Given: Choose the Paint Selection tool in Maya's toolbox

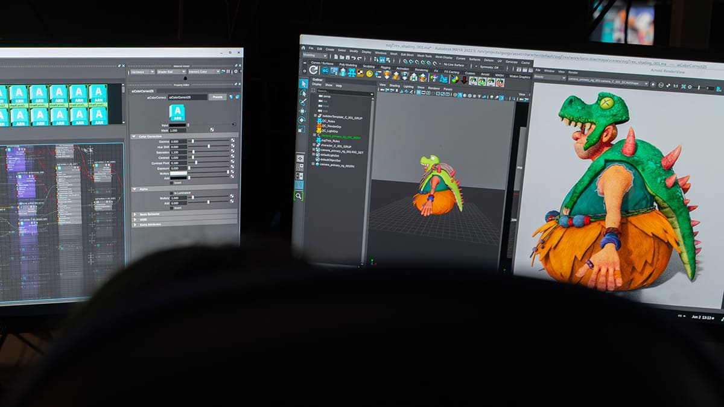Looking at the screenshot, I should (303, 103).
